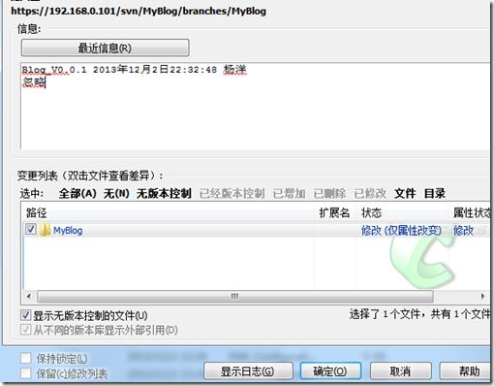Sort the list by 路径 column header
The width and height of the screenshot is (494, 386).
pos(168,212)
